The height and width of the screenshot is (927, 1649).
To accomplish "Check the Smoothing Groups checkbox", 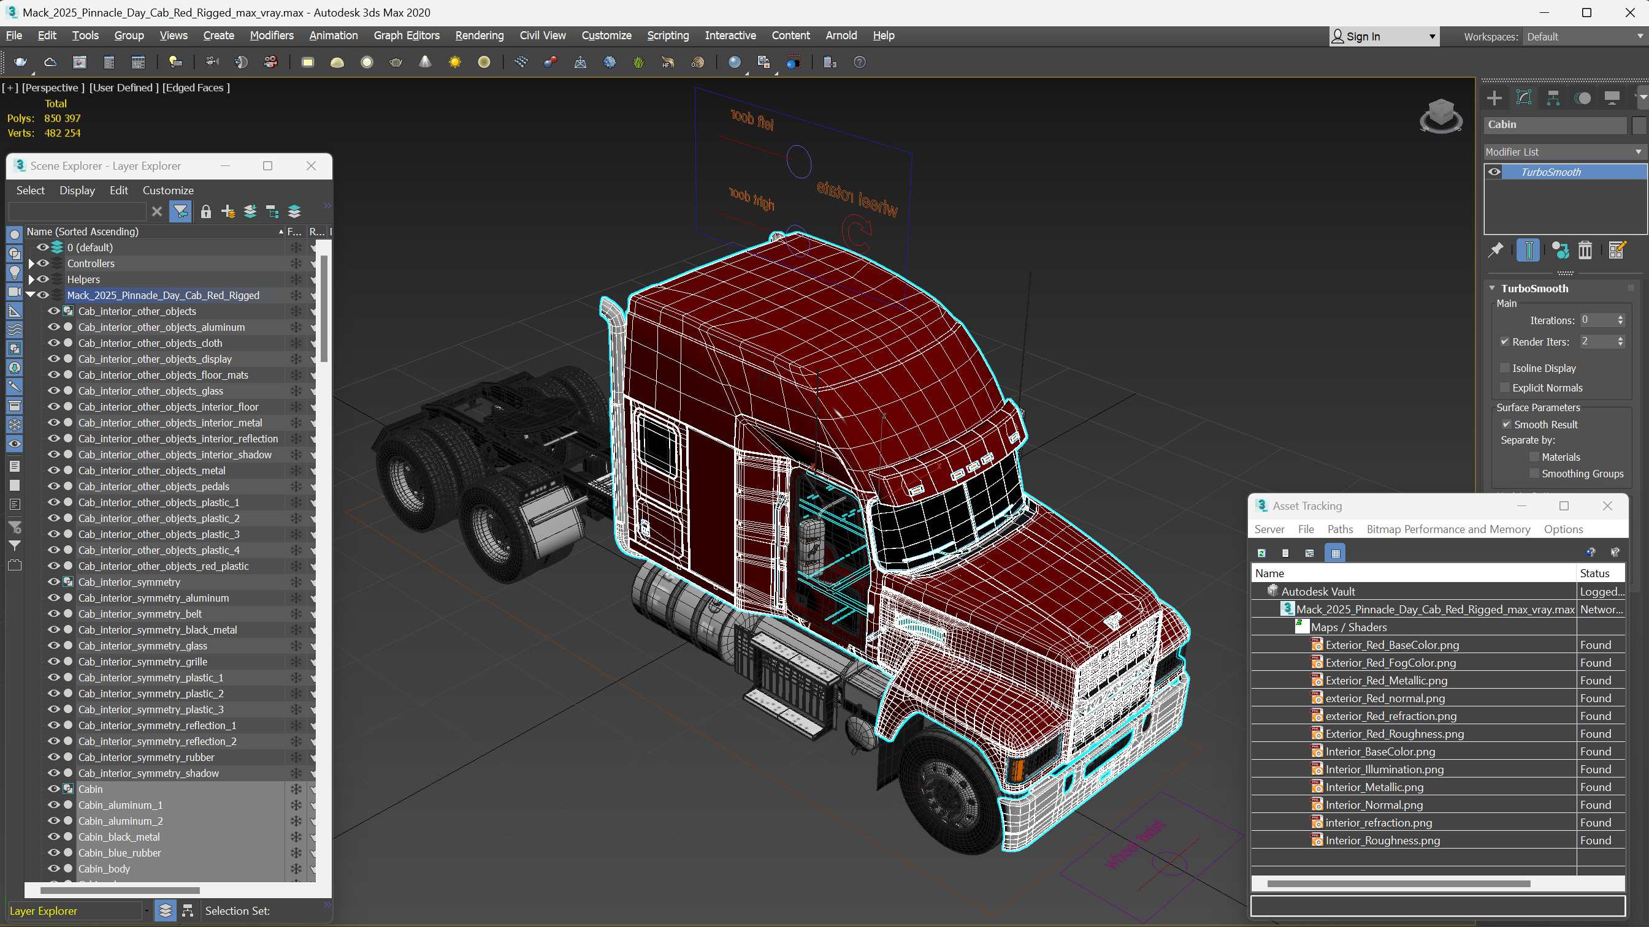I will 1534,474.
